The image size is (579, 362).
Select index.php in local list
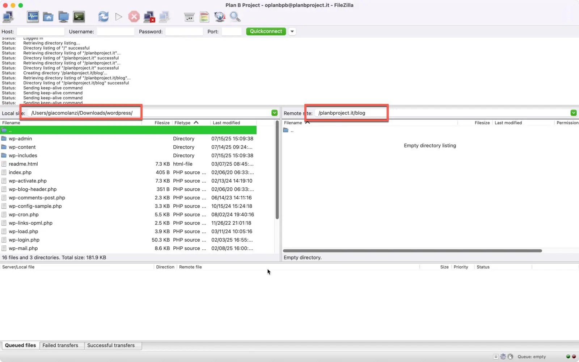[x=128, y=172]
